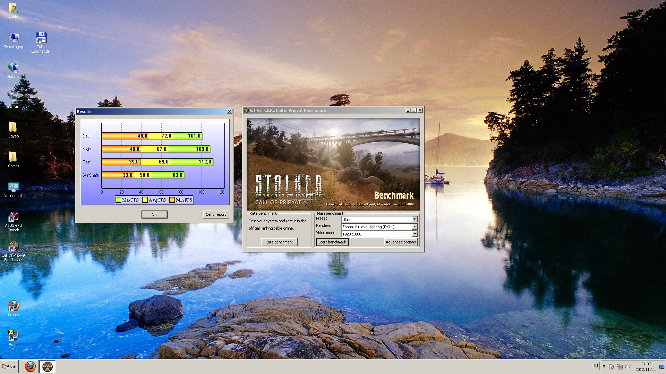This screenshot has height=374, width=666.
Task: Click the network tray icon
Action: click(620, 366)
